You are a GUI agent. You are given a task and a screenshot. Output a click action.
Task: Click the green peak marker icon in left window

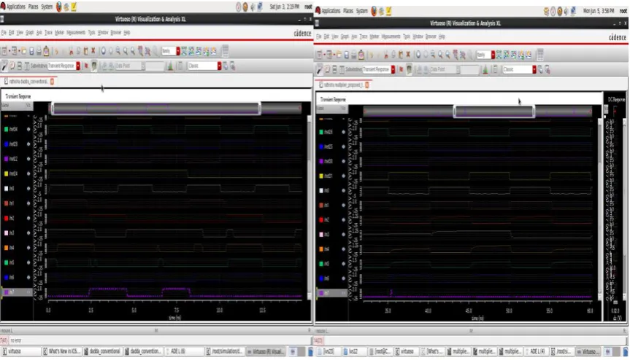coord(170,66)
